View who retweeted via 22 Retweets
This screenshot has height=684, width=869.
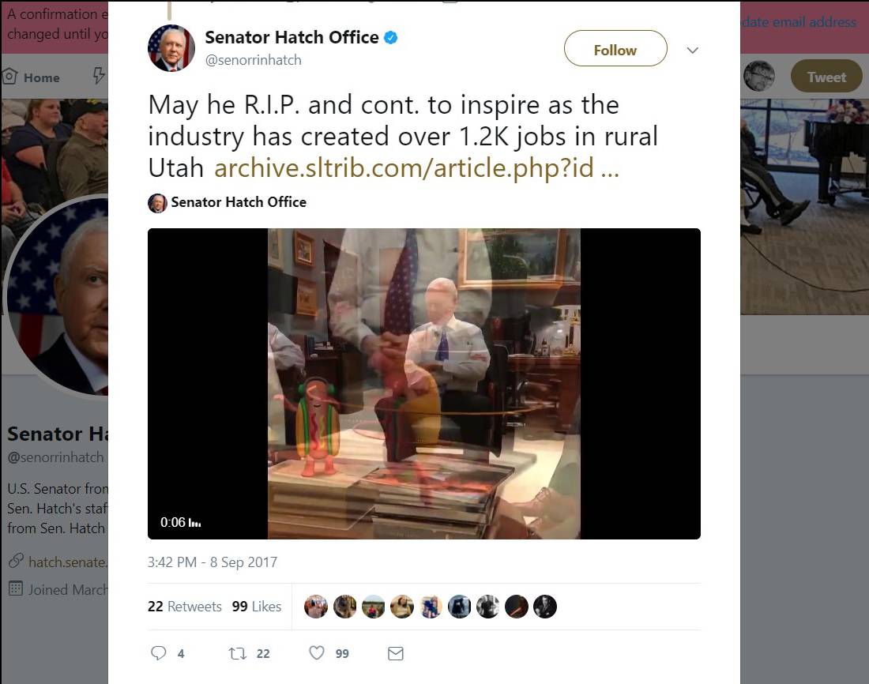[x=185, y=607]
